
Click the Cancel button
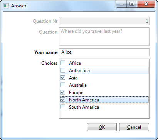(134, 127)
